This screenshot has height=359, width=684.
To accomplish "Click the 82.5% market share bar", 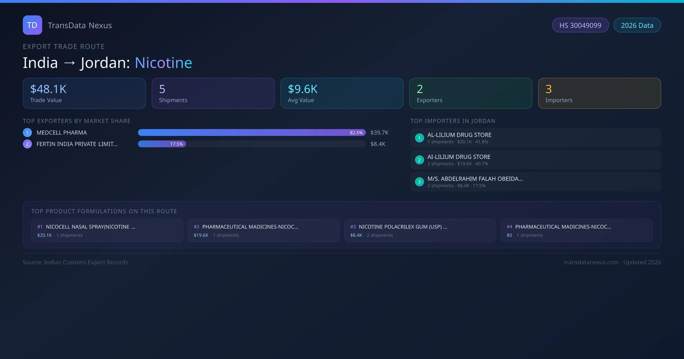I will click(x=252, y=132).
